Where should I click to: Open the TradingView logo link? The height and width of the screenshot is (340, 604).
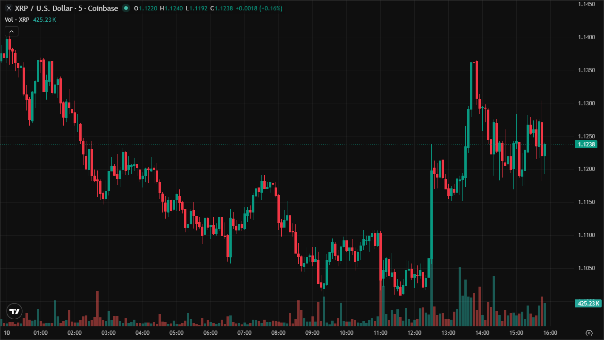15,311
